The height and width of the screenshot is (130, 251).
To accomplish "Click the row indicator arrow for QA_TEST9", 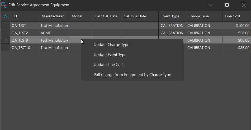I will pyautogui.click(x=6, y=40).
